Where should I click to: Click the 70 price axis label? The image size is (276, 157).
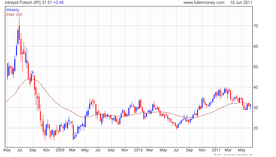click(256, 26)
